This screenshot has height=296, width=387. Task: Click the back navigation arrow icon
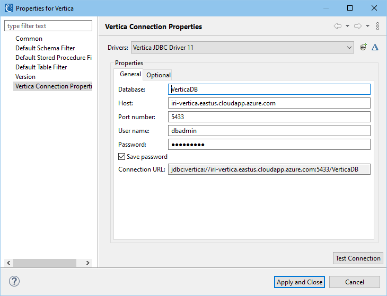pyautogui.click(x=338, y=26)
